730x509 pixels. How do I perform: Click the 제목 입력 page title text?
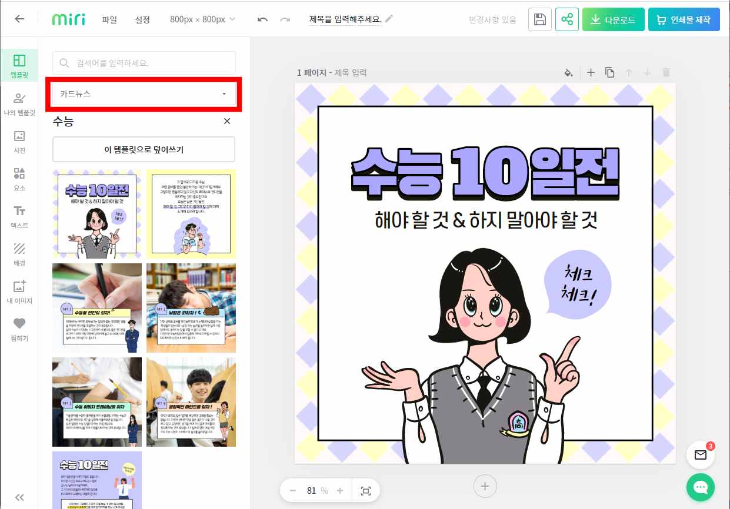pyautogui.click(x=351, y=73)
